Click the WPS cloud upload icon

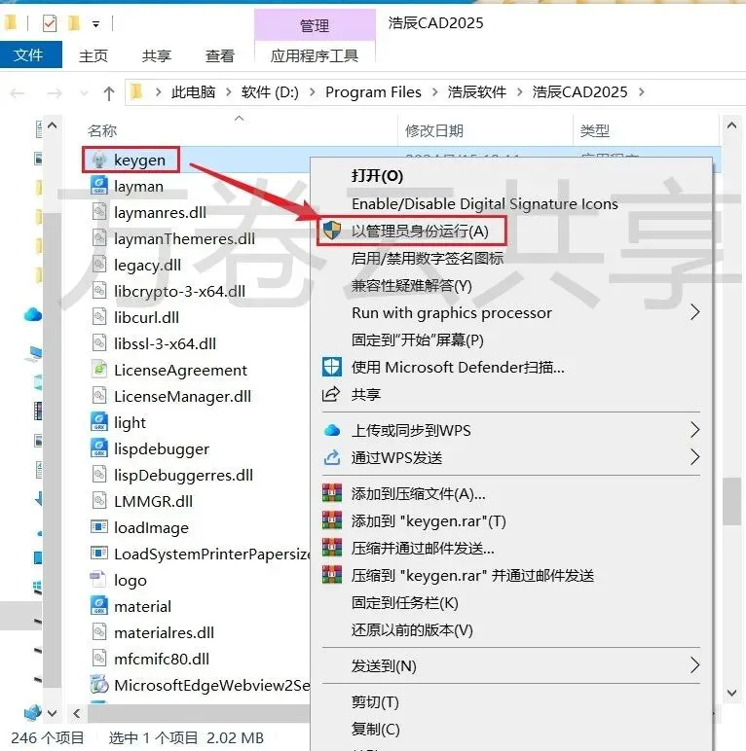tap(332, 430)
